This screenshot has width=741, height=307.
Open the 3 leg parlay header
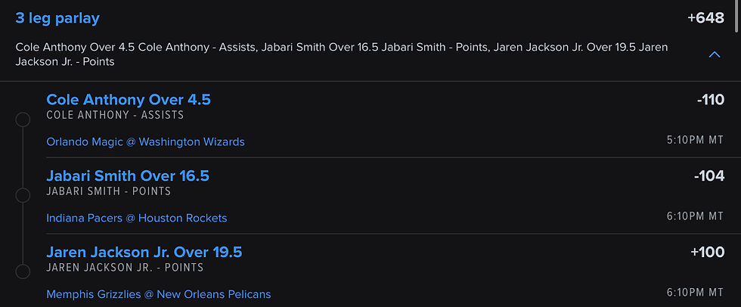[x=57, y=18]
